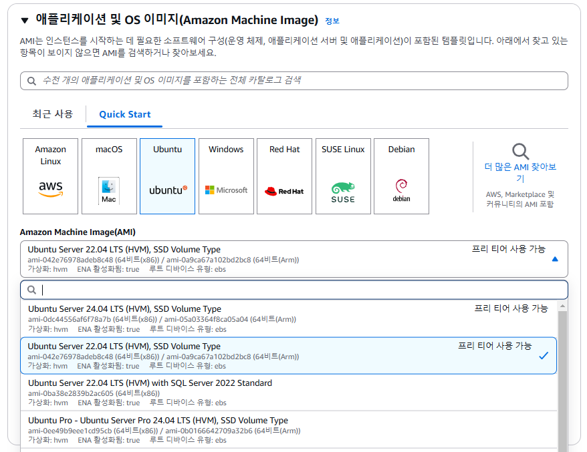Click the large magnifier browse AMI icon
This screenshot has width=587, height=452.
pos(520,152)
